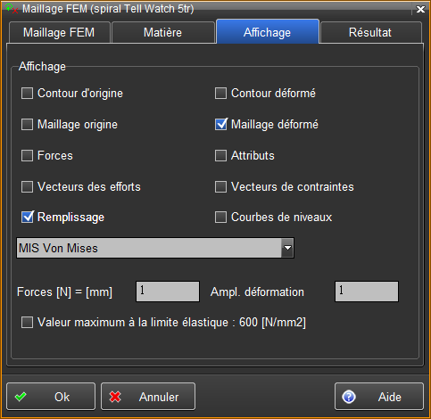431x419 pixels.
Task: Enable Vecteurs de contraintes display
Action: tap(220, 187)
